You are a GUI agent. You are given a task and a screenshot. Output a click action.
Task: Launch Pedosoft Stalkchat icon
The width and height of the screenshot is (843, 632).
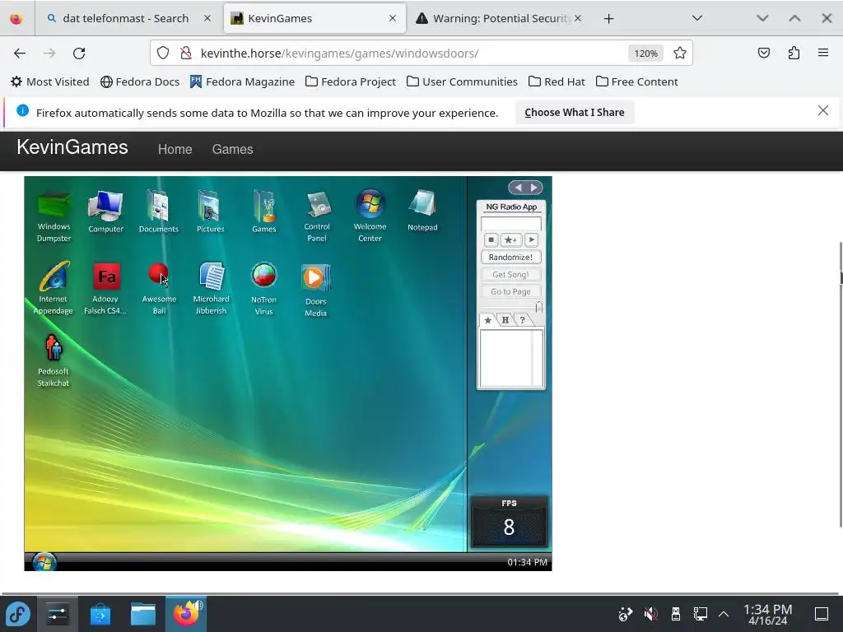(x=54, y=360)
